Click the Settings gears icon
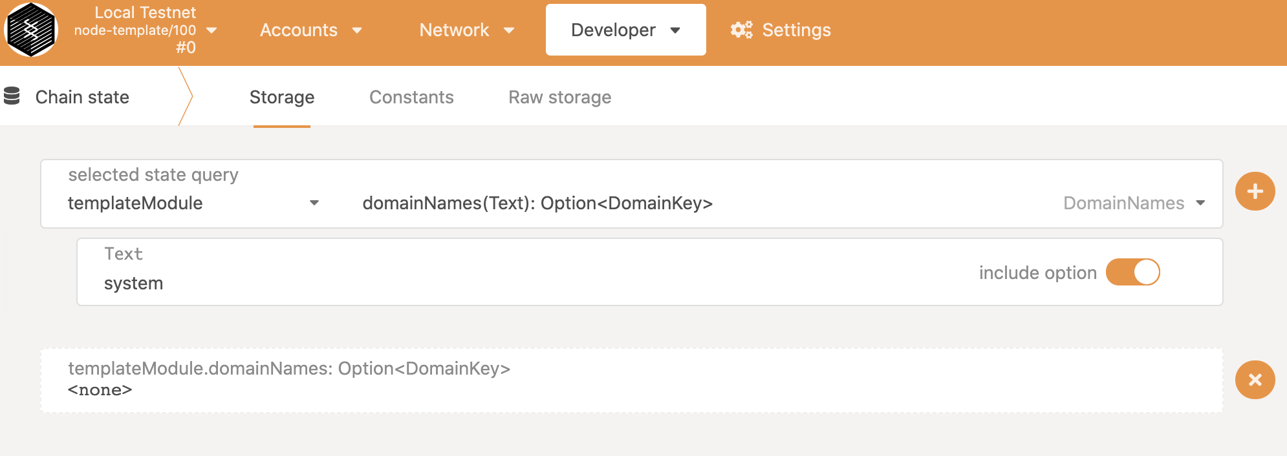The height and width of the screenshot is (456, 1287). (x=741, y=30)
